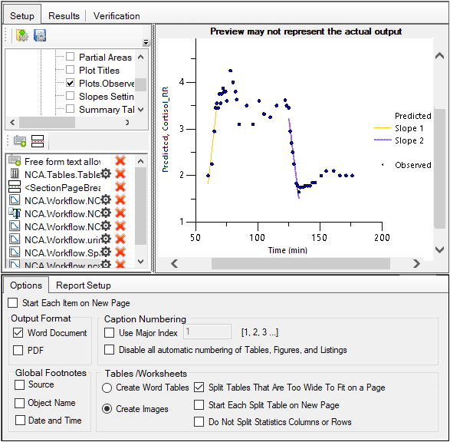Image resolution: width=450 pixels, height=442 pixels.
Task: Remove the Free form text item
Action: [120, 161]
